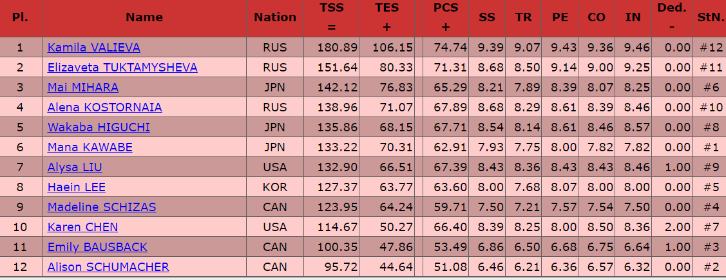Image resolution: width=726 pixels, height=280 pixels.
Task: Click the StN. column header
Action: tap(710, 17)
